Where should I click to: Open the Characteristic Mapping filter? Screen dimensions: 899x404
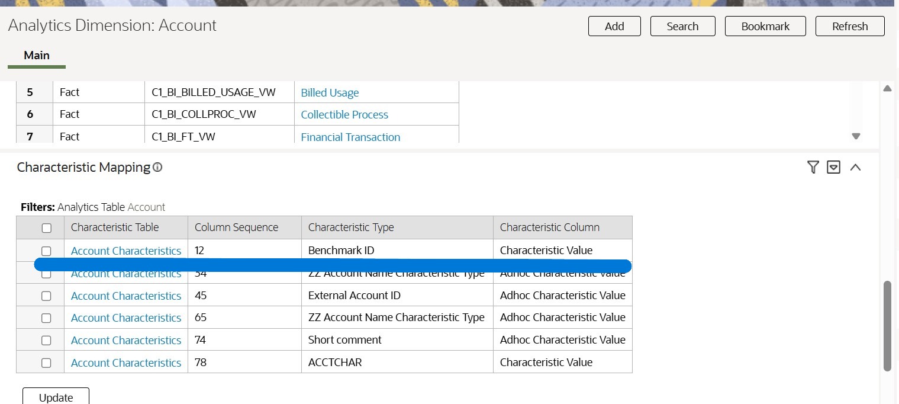click(813, 168)
